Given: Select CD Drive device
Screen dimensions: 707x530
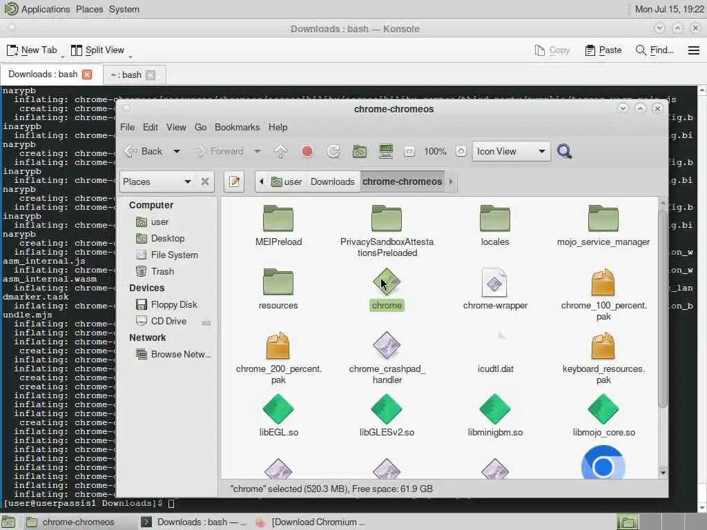Looking at the screenshot, I should (x=162, y=322).
